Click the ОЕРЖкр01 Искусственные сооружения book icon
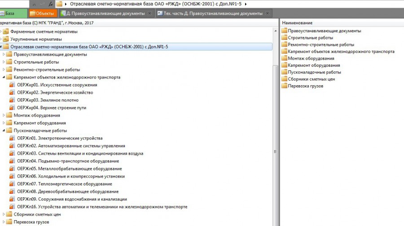The height and width of the screenshot is (226, 404). (x=12, y=85)
